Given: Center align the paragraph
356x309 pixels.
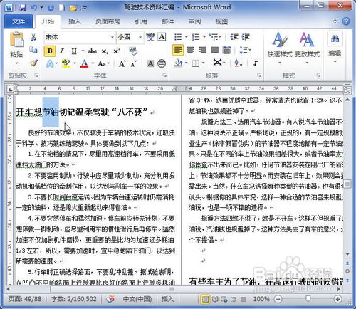Looking at the screenshot, I should 190,50.
